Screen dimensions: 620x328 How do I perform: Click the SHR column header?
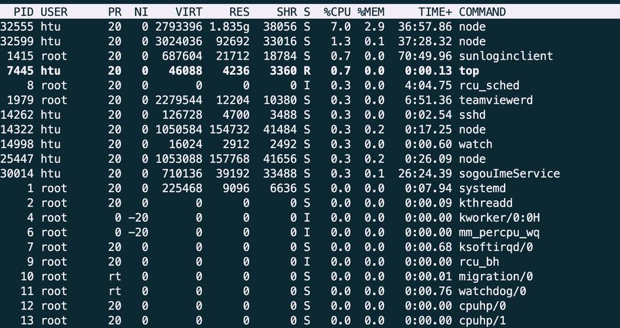pos(287,12)
